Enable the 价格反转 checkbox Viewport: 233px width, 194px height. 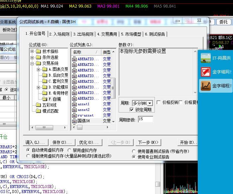(159, 102)
